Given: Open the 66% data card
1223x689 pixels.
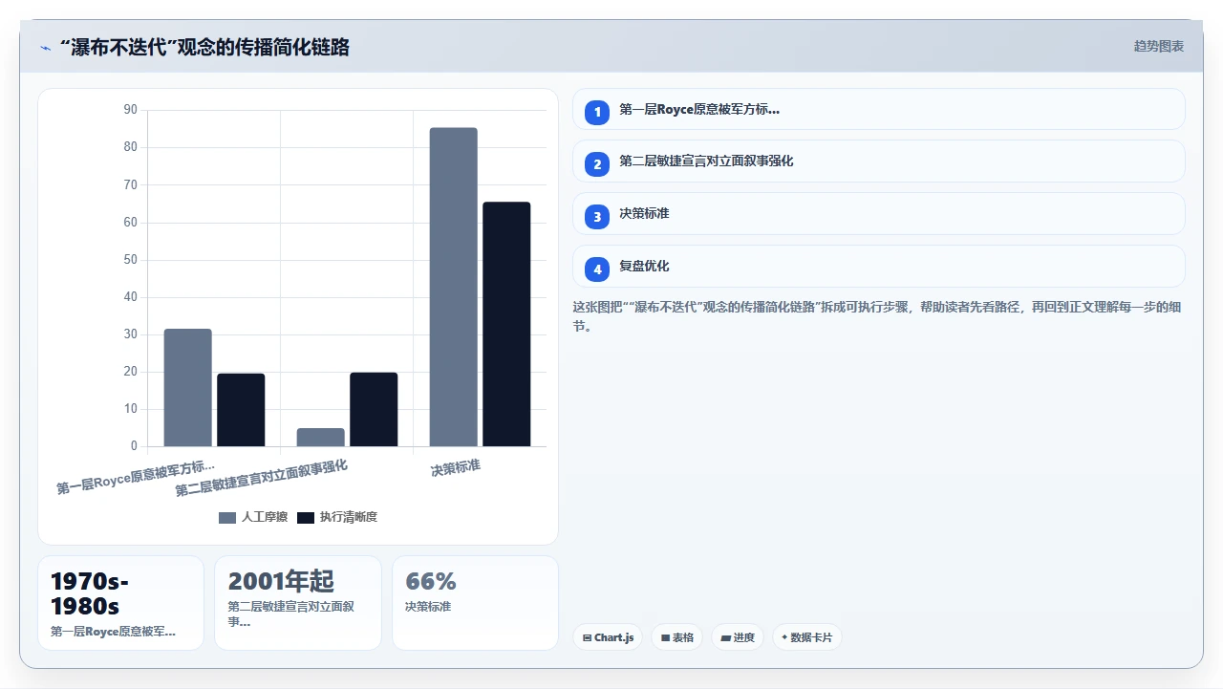Looking at the screenshot, I should coord(475,603).
